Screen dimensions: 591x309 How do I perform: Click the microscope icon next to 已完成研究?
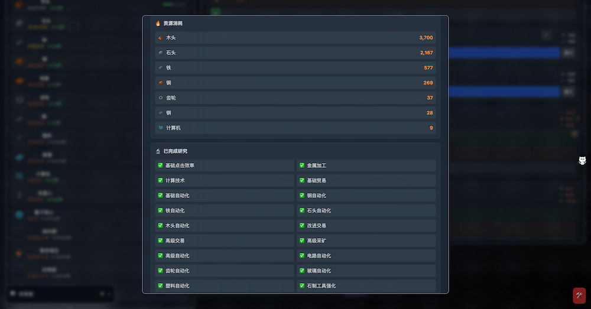(158, 151)
